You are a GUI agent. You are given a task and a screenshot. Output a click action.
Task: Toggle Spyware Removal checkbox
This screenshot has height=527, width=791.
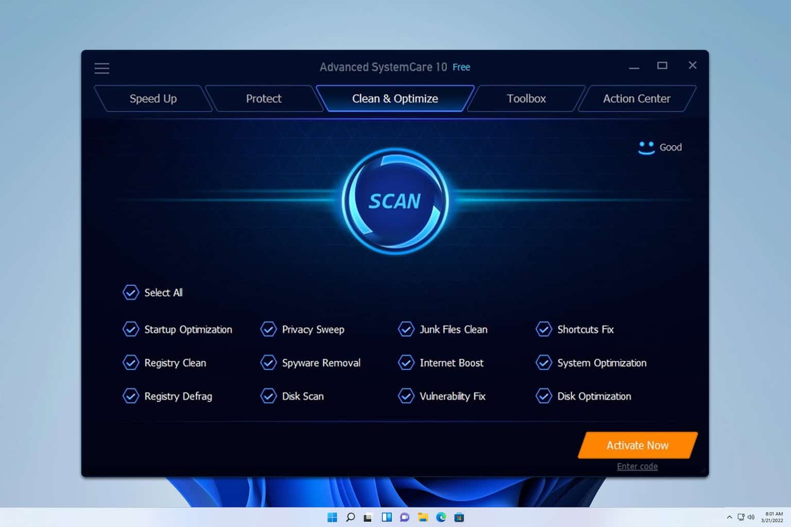point(268,363)
